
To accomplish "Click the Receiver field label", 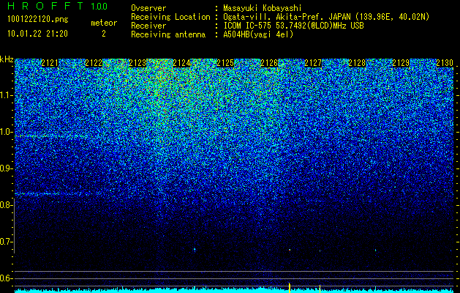I will point(148,26).
